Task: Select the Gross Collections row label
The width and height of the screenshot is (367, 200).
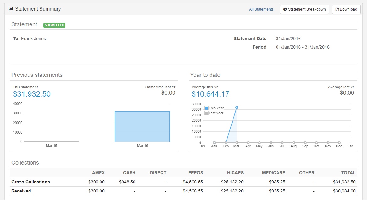Action: 31,182
